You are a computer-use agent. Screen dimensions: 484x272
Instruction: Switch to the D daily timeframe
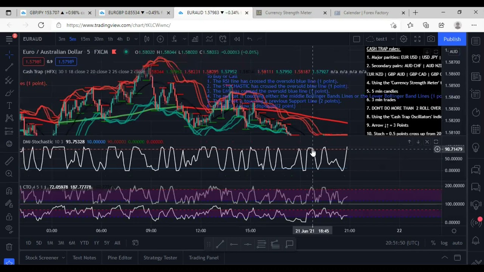[x=128, y=39]
